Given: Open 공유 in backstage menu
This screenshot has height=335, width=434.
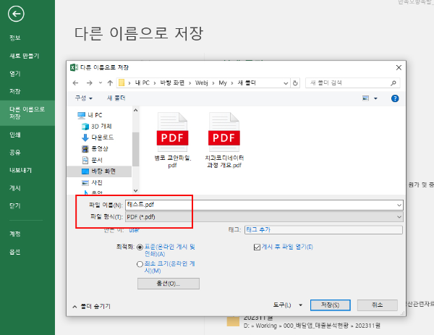Looking at the screenshot, I should tap(15, 153).
